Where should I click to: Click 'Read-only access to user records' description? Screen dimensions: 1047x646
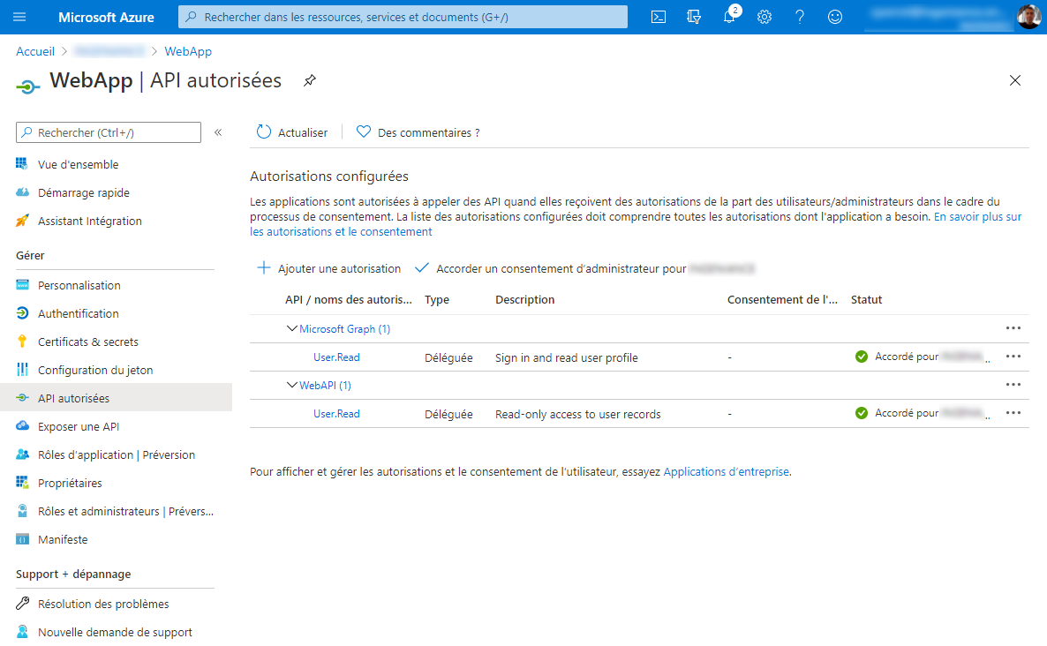[577, 415]
